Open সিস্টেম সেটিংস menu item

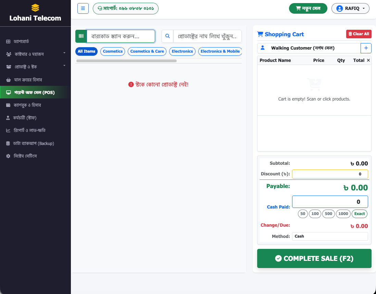36,156
